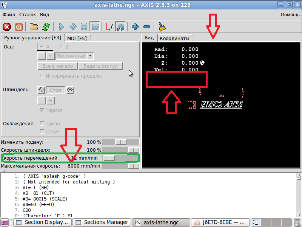
Task: Select line '#2=.01 (CUT)'
Action: [x=38, y=193]
